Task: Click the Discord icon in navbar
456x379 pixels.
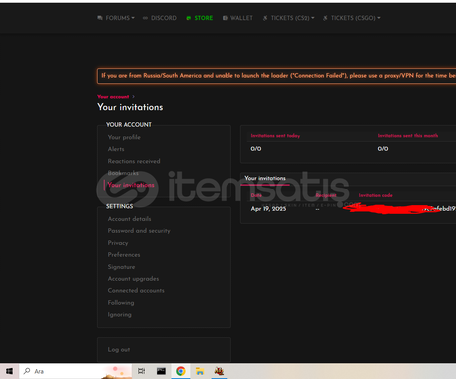Action: (145, 18)
